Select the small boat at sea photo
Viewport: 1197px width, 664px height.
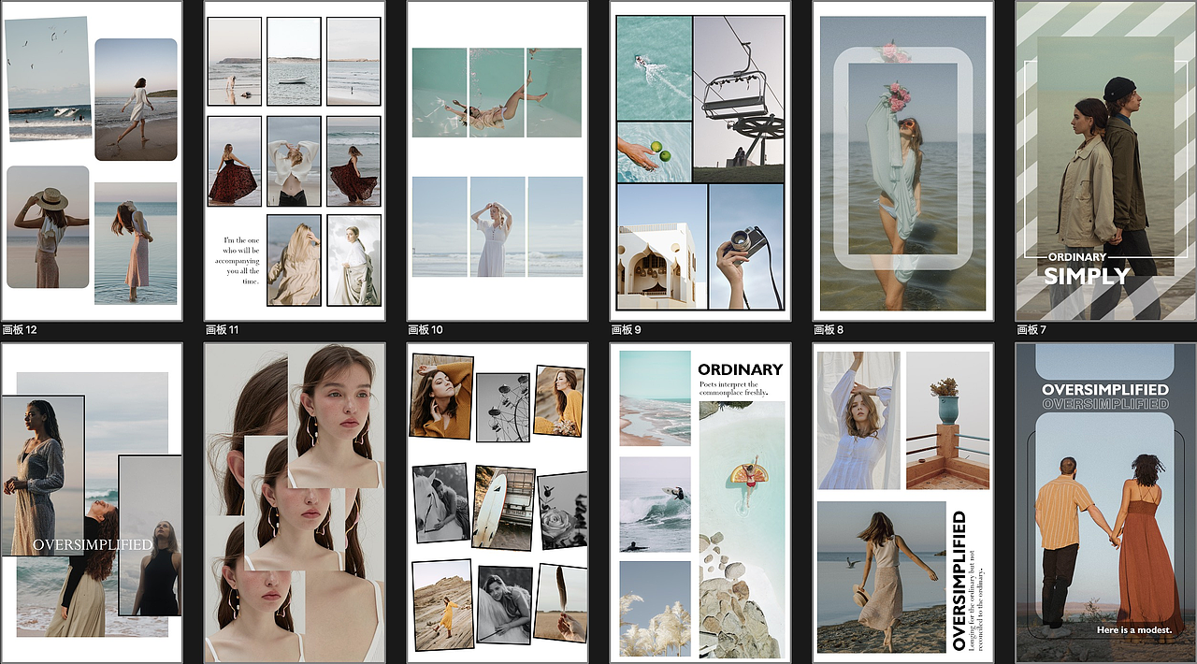294,62
